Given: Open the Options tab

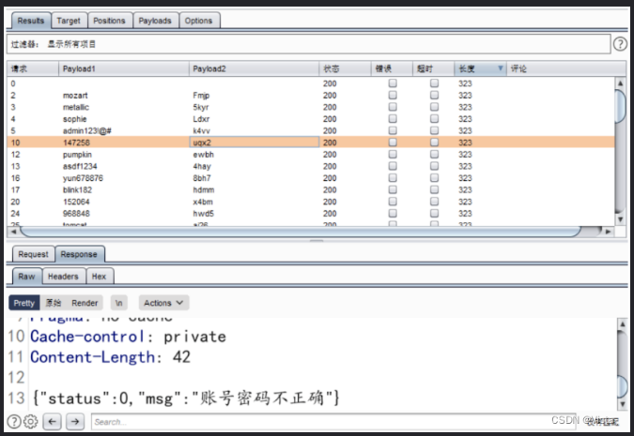Looking at the screenshot, I should [198, 21].
